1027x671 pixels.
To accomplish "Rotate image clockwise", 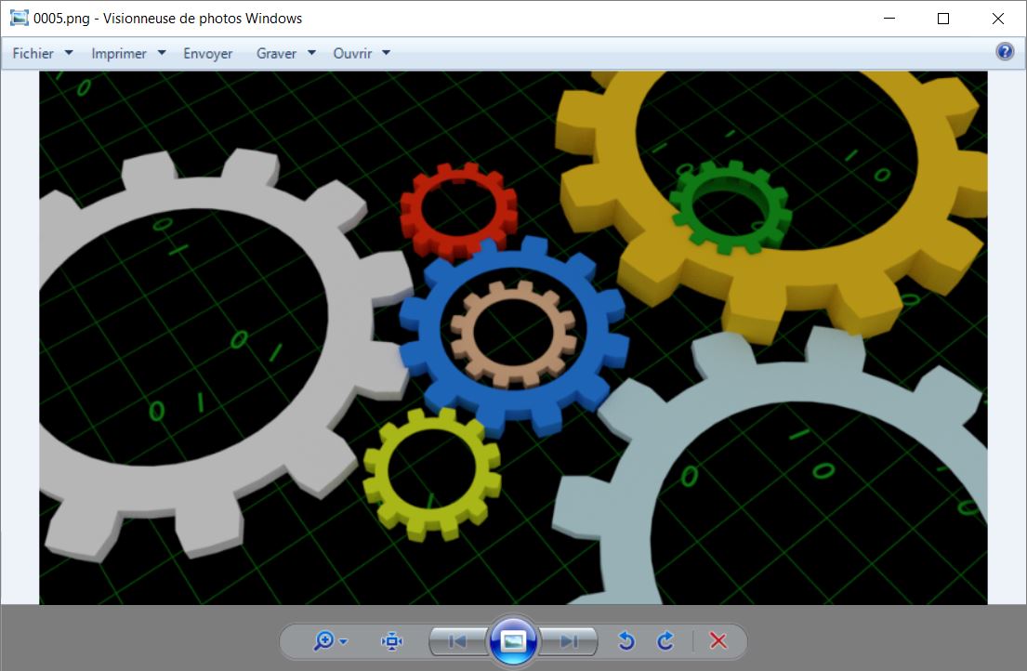I will (x=665, y=641).
